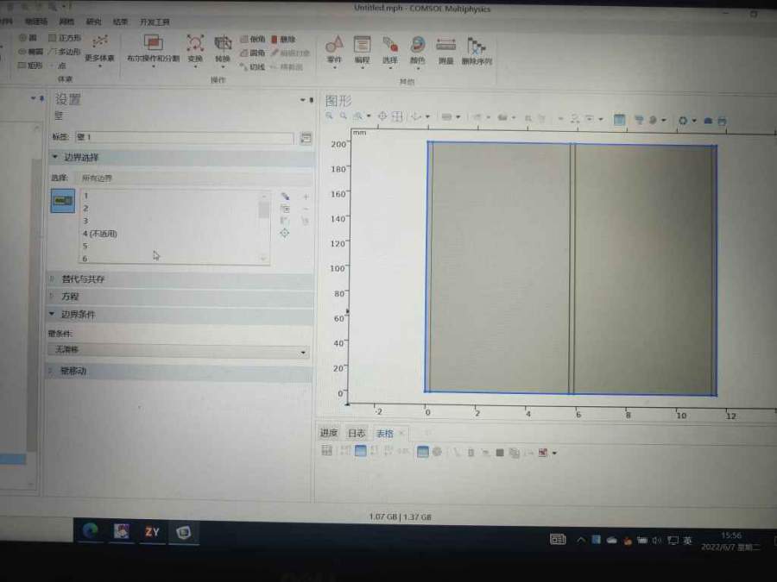Collapse the 边界条件 section
Image resolution: width=777 pixels, height=582 pixels.
tap(52, 314)
